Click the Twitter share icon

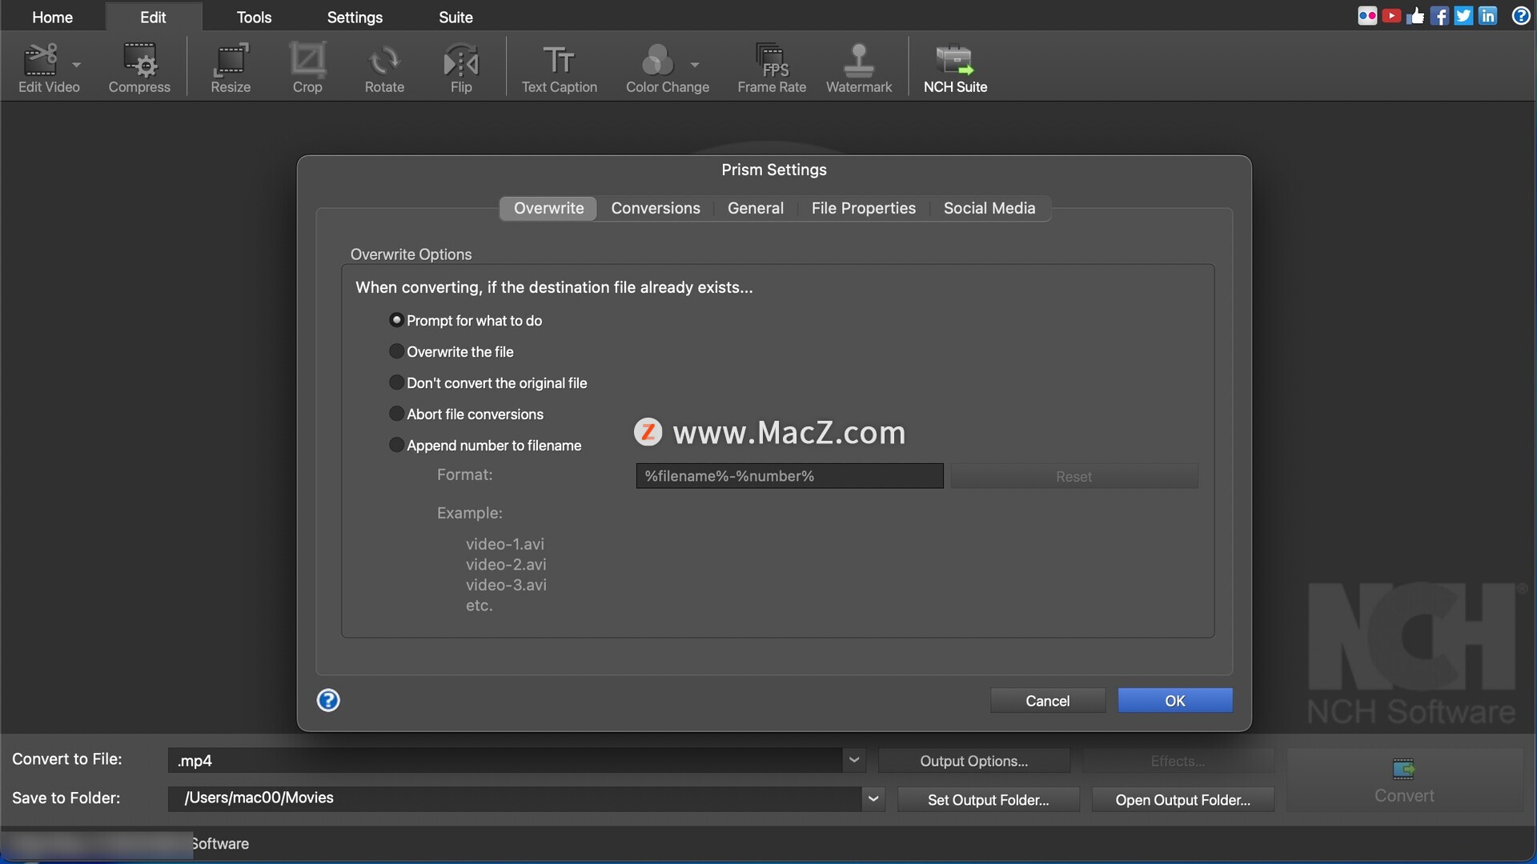(1463, 16)
